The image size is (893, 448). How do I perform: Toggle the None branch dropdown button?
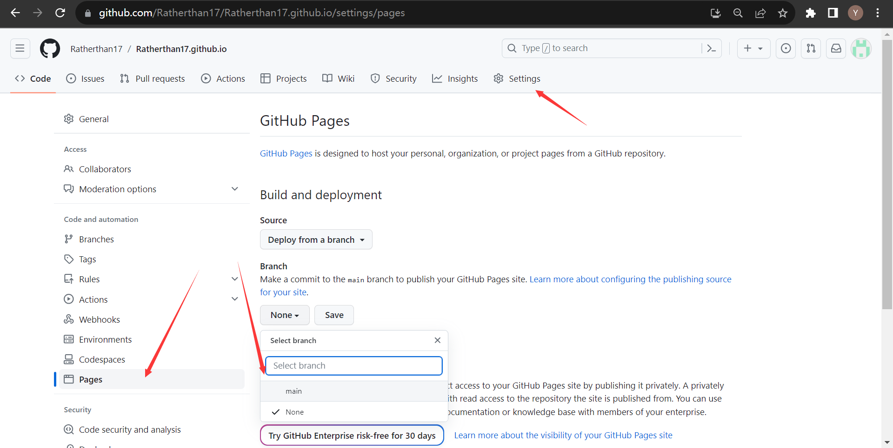(285, 315)
